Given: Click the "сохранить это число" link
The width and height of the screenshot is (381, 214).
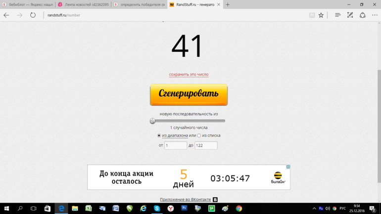Looking at the screenshot, I should [189, 75].
